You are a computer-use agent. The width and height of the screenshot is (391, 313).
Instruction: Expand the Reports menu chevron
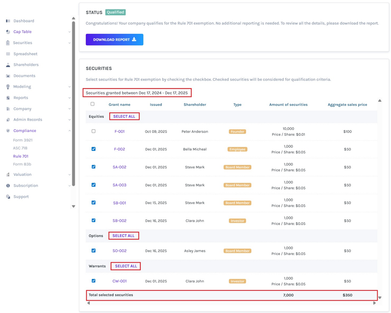69,98
